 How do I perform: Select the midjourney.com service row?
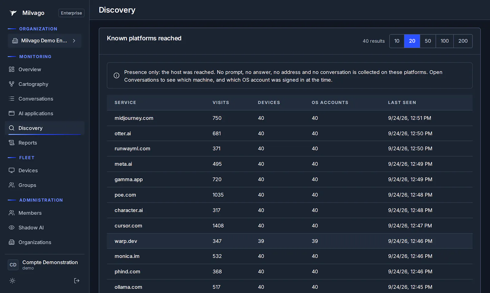point(290,118)
